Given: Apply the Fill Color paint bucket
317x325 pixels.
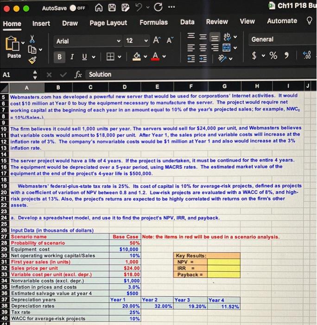Looking at the screenshot, I should (137, 56).
